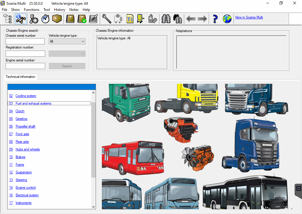Expand the Vehicle/engine type dropdown
The height and width of the screenshot is (214, 302).
(67, 41)
